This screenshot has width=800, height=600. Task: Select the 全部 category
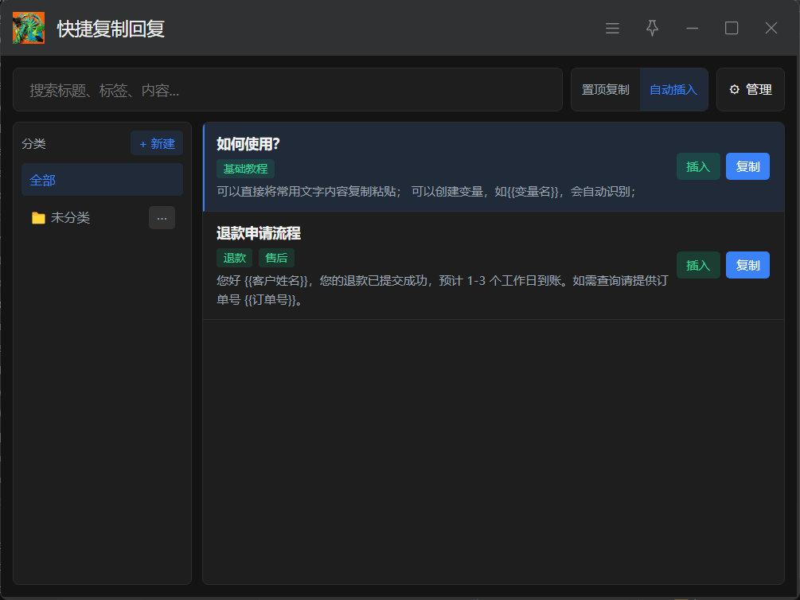[102, 180]
